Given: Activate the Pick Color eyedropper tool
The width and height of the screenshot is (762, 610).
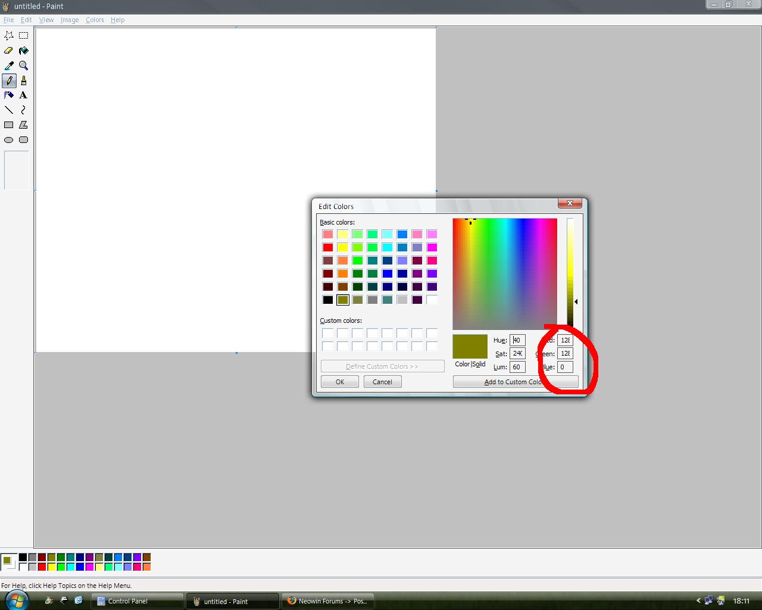Looking at the screenshot, I should 9,66.
